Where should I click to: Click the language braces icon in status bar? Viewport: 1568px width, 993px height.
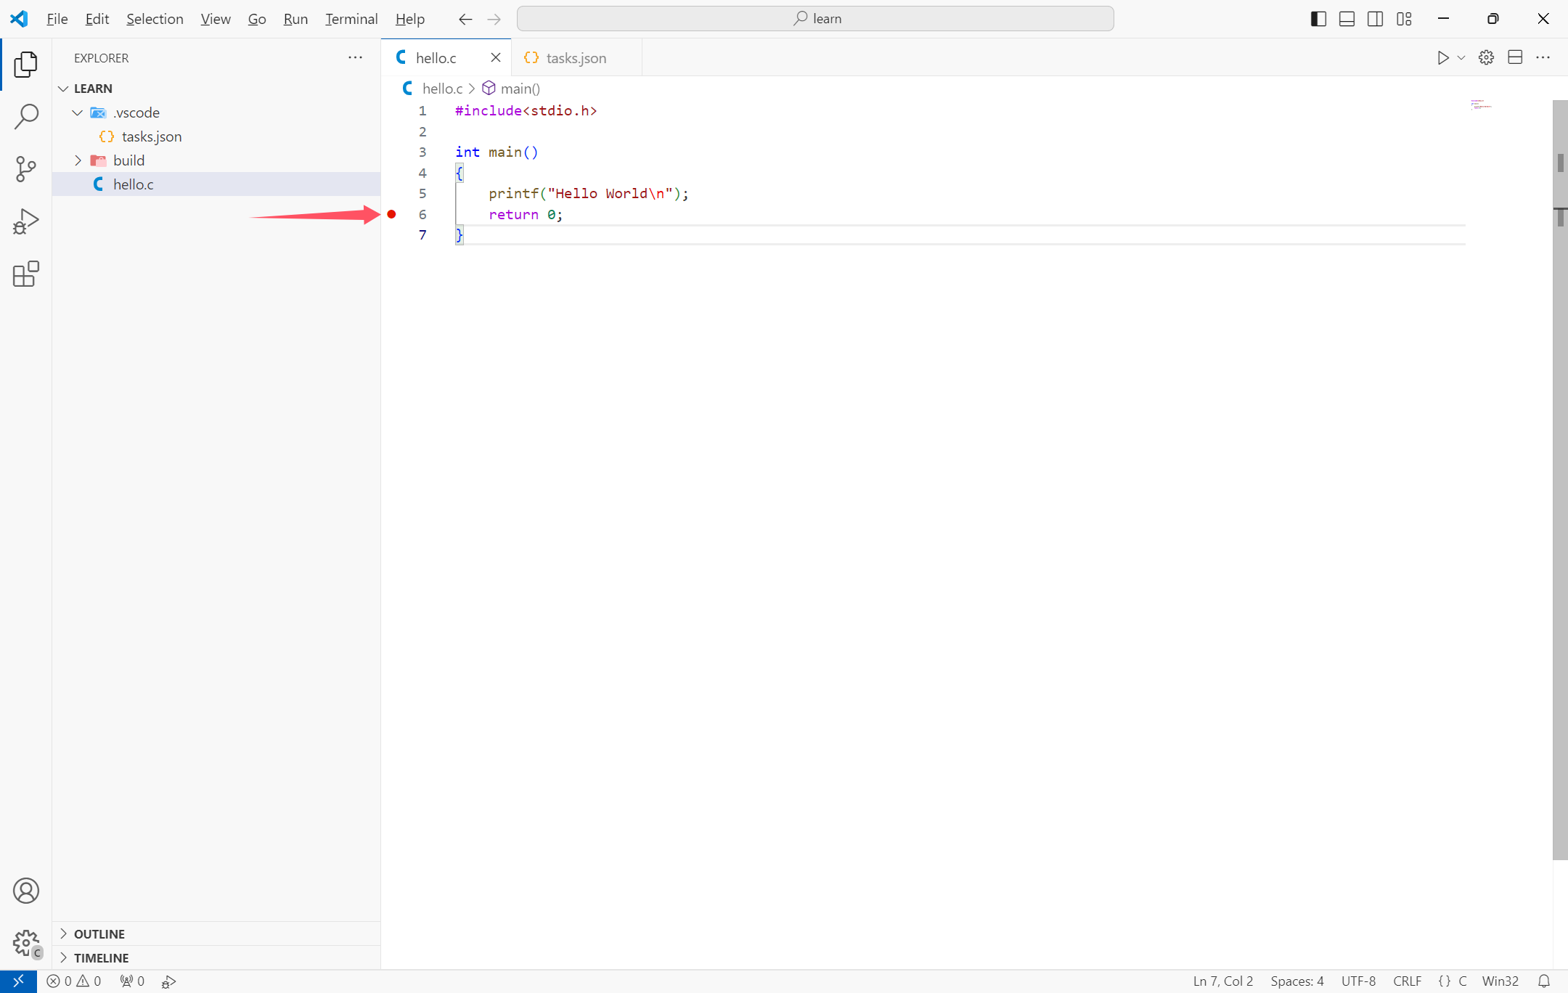(1445, 981)
